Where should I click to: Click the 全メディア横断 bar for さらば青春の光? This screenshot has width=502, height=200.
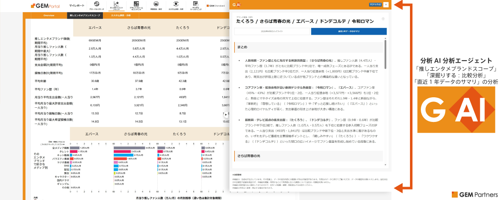129,148
